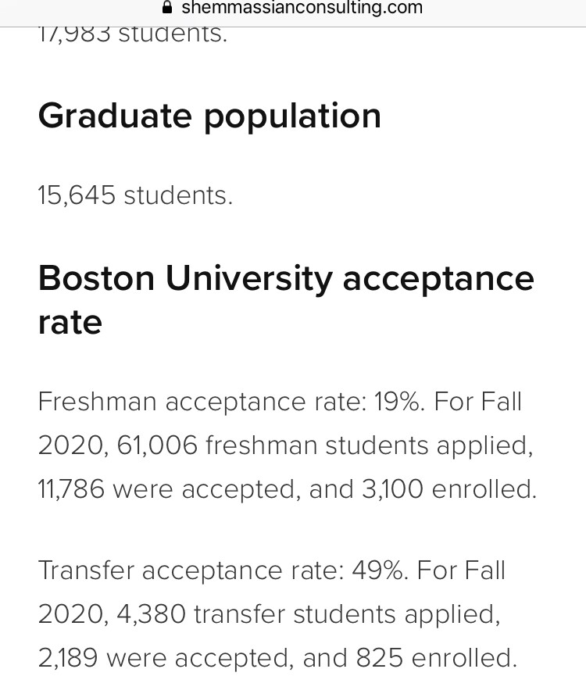This screenshot has width=586, height=676.
Task: Click the Boston University acceptance rate heading
Action: 286,299
